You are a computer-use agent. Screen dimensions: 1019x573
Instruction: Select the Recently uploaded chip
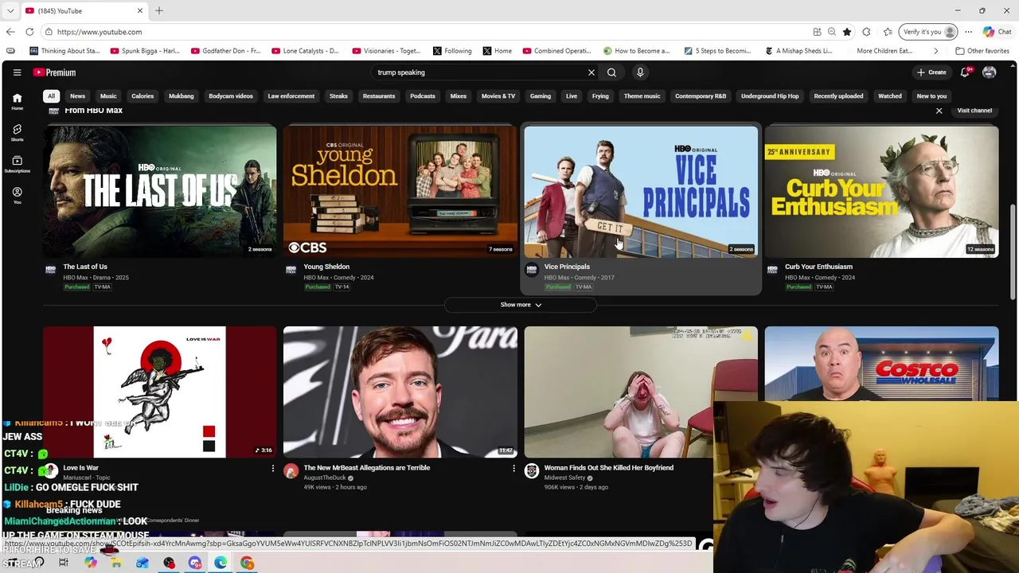click(838, 96)
